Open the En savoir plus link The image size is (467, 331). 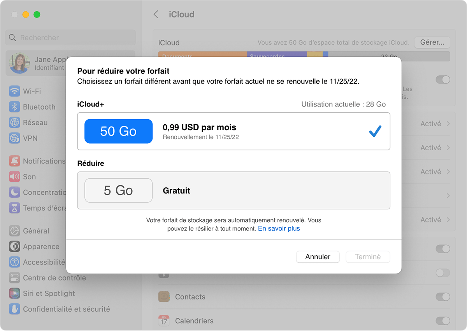pyautogui.click(x=279, y=228)
